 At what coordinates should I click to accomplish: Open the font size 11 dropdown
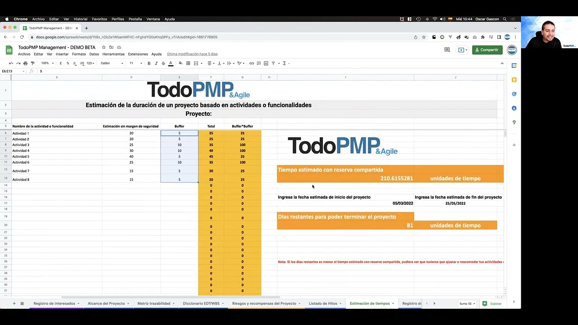(135, 63)
